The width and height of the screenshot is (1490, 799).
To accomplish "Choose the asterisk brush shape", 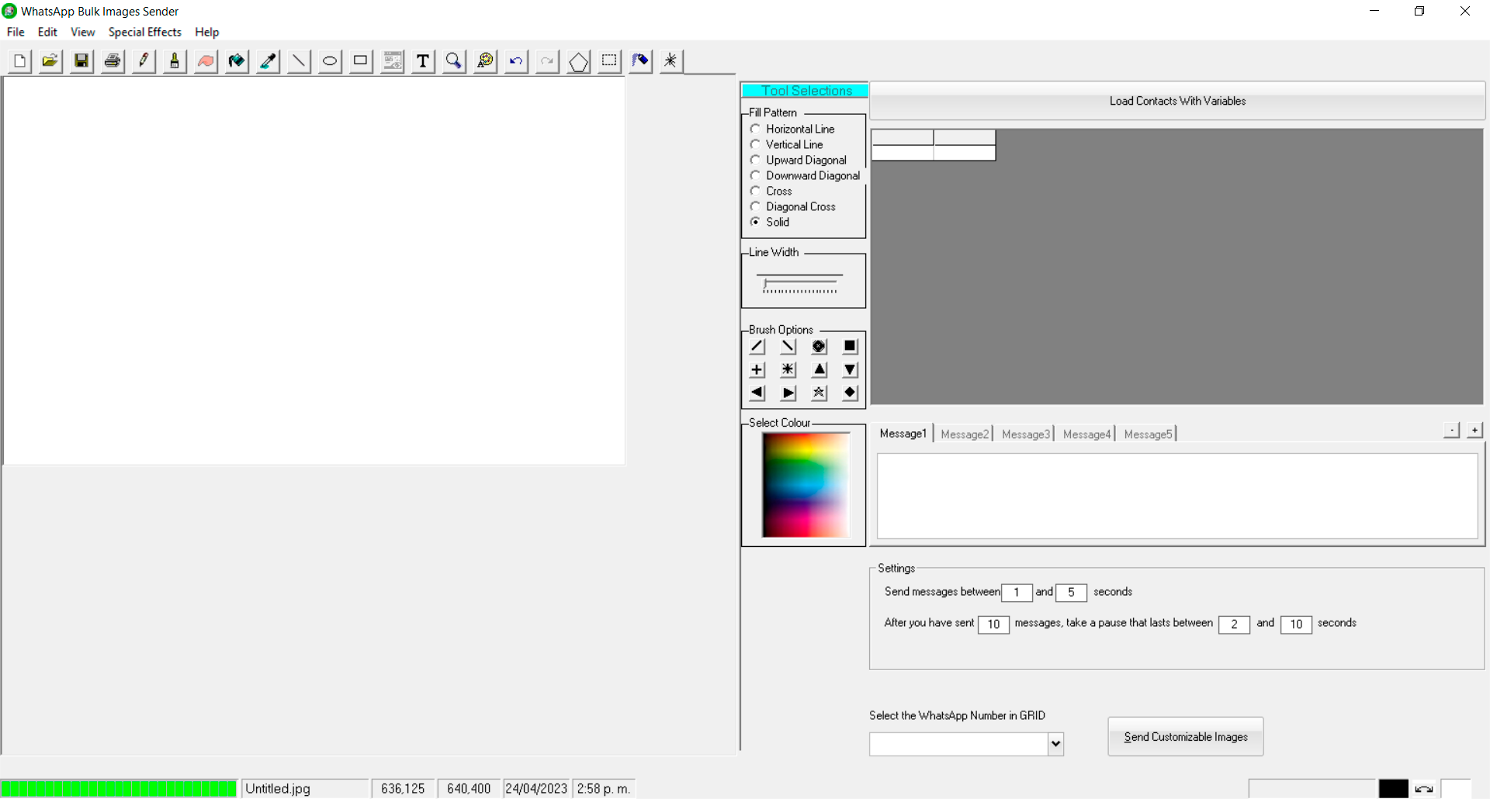I will pos(788,370).
